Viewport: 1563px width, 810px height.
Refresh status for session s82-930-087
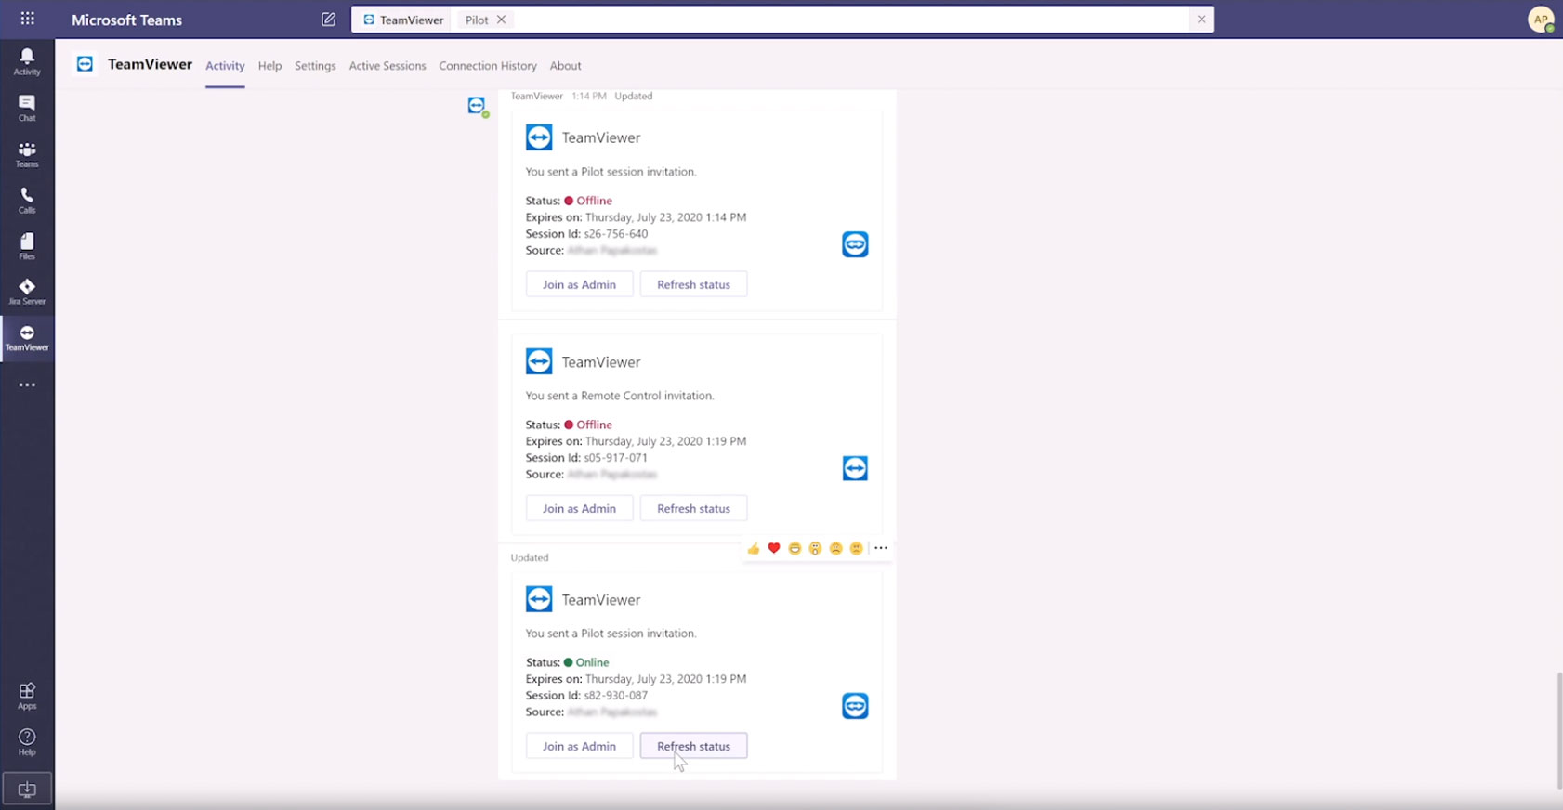coord(693,746)
